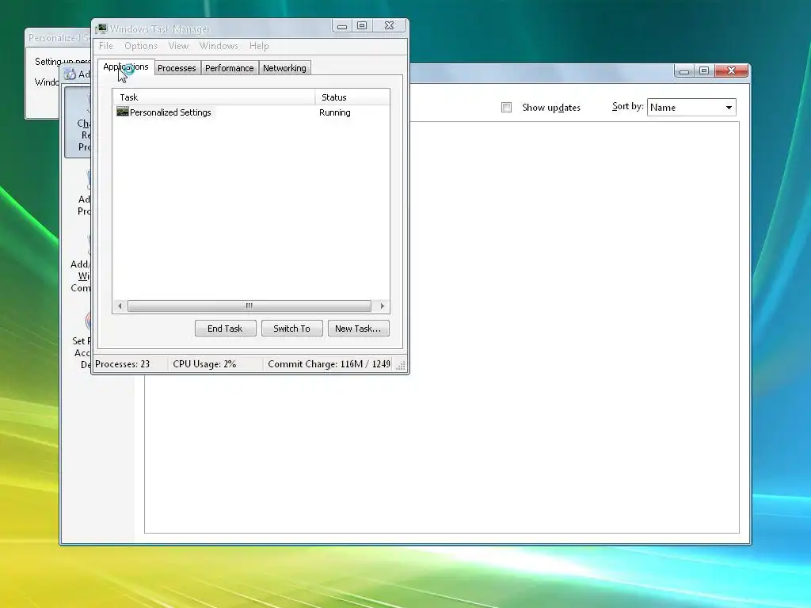
Task: Click the task list scroll left arrow
Action: pos(120,306)
